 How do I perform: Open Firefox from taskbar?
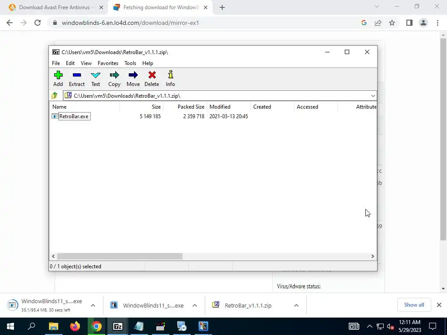[x=75, y=326]
